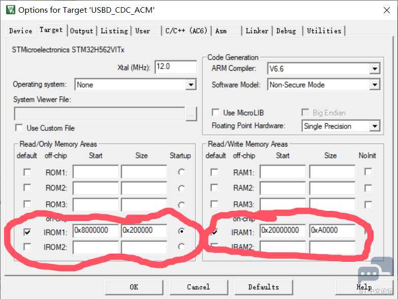Edit the IROM1 Start address 0x8000000
This screenshot has height=299, width=398.
click(96, 231)
